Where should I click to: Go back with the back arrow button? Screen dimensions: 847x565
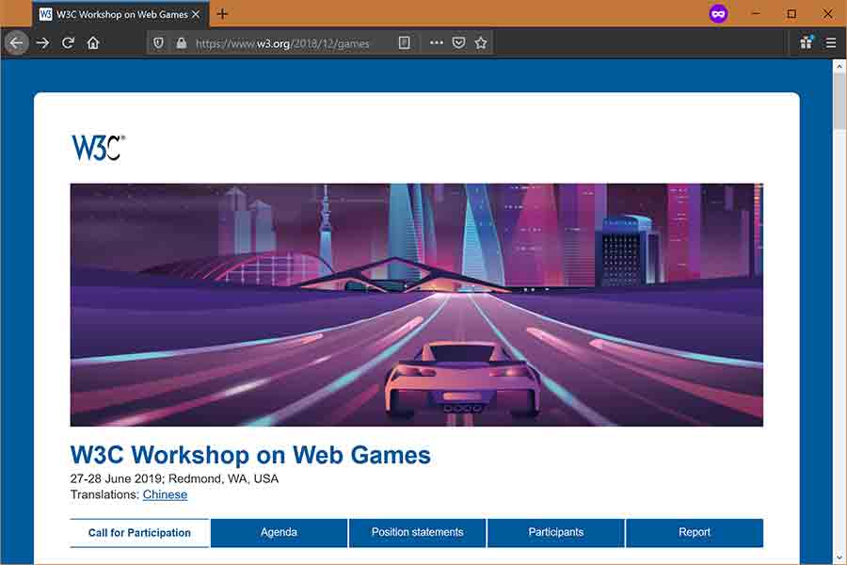[16, 42]
